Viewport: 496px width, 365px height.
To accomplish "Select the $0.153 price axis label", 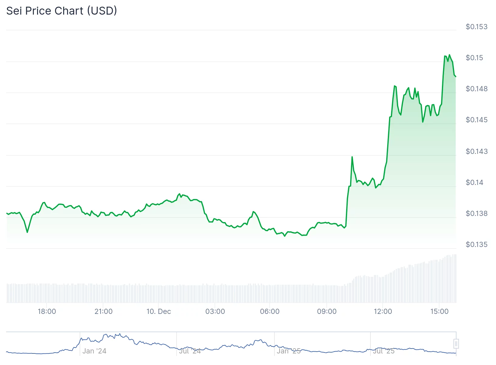I will point(477,27).
